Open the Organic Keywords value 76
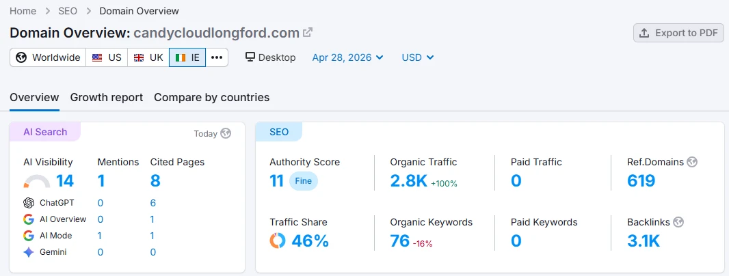 pos(400,240)
